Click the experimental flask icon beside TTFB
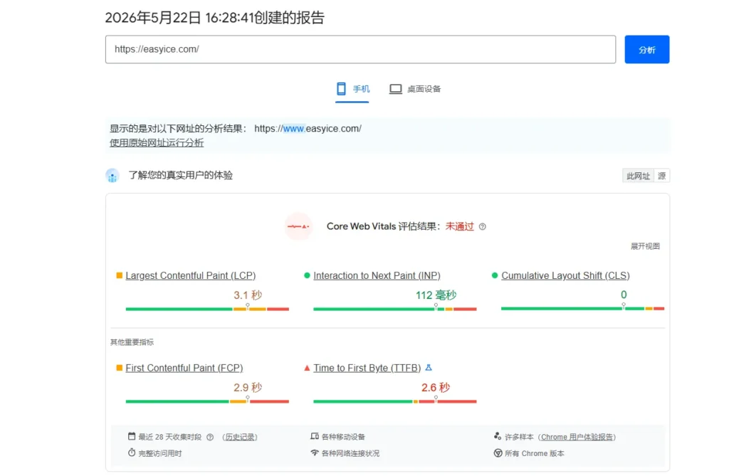The height and width of the screenshot is (476, 729). (x=429, y=368)
